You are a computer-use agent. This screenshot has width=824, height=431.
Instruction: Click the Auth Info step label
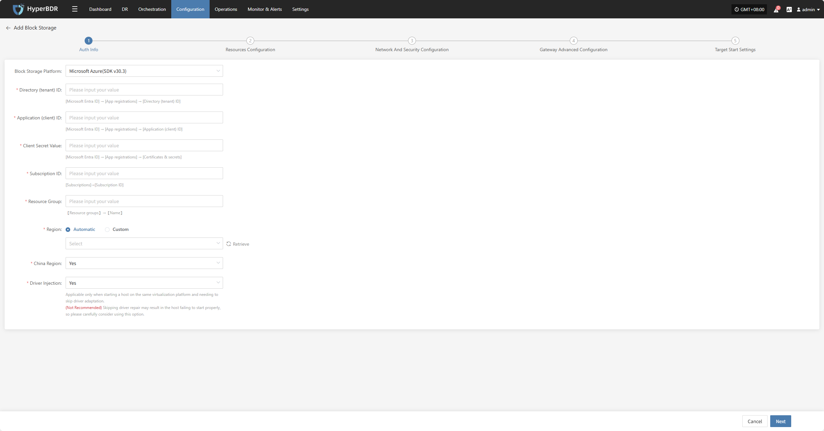89,50
